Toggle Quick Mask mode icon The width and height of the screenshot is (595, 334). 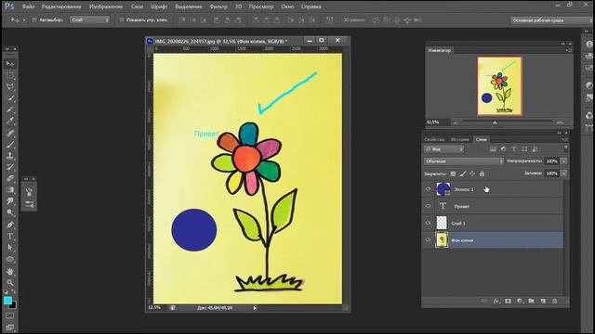10,315
